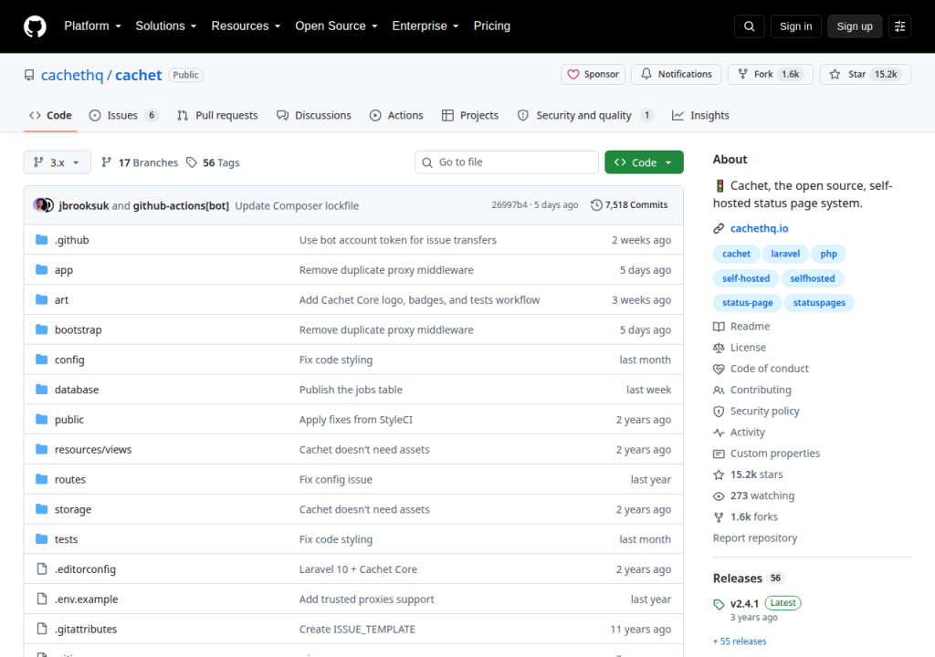Open Custom properties in the About sidebar
935x657 pixels.
(x=766, y=454)
